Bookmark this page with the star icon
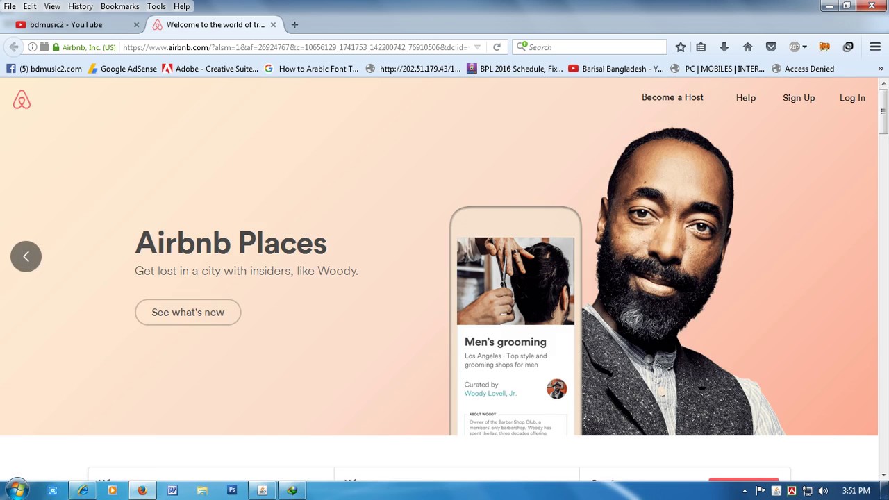889x500 pixels. tap(681, 47)
